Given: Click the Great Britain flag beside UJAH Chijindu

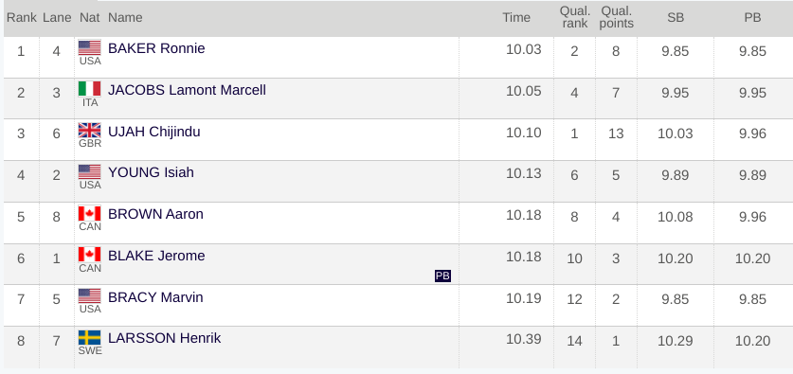Looking at the screenshot, I should pyautogui.click(x=89, y=131).
